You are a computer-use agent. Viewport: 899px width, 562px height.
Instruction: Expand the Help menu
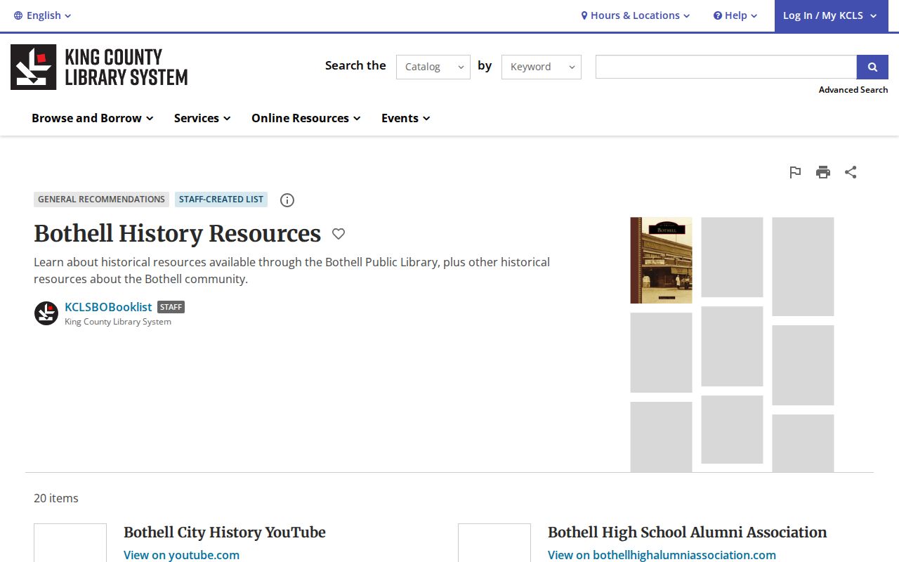[735, 15]
